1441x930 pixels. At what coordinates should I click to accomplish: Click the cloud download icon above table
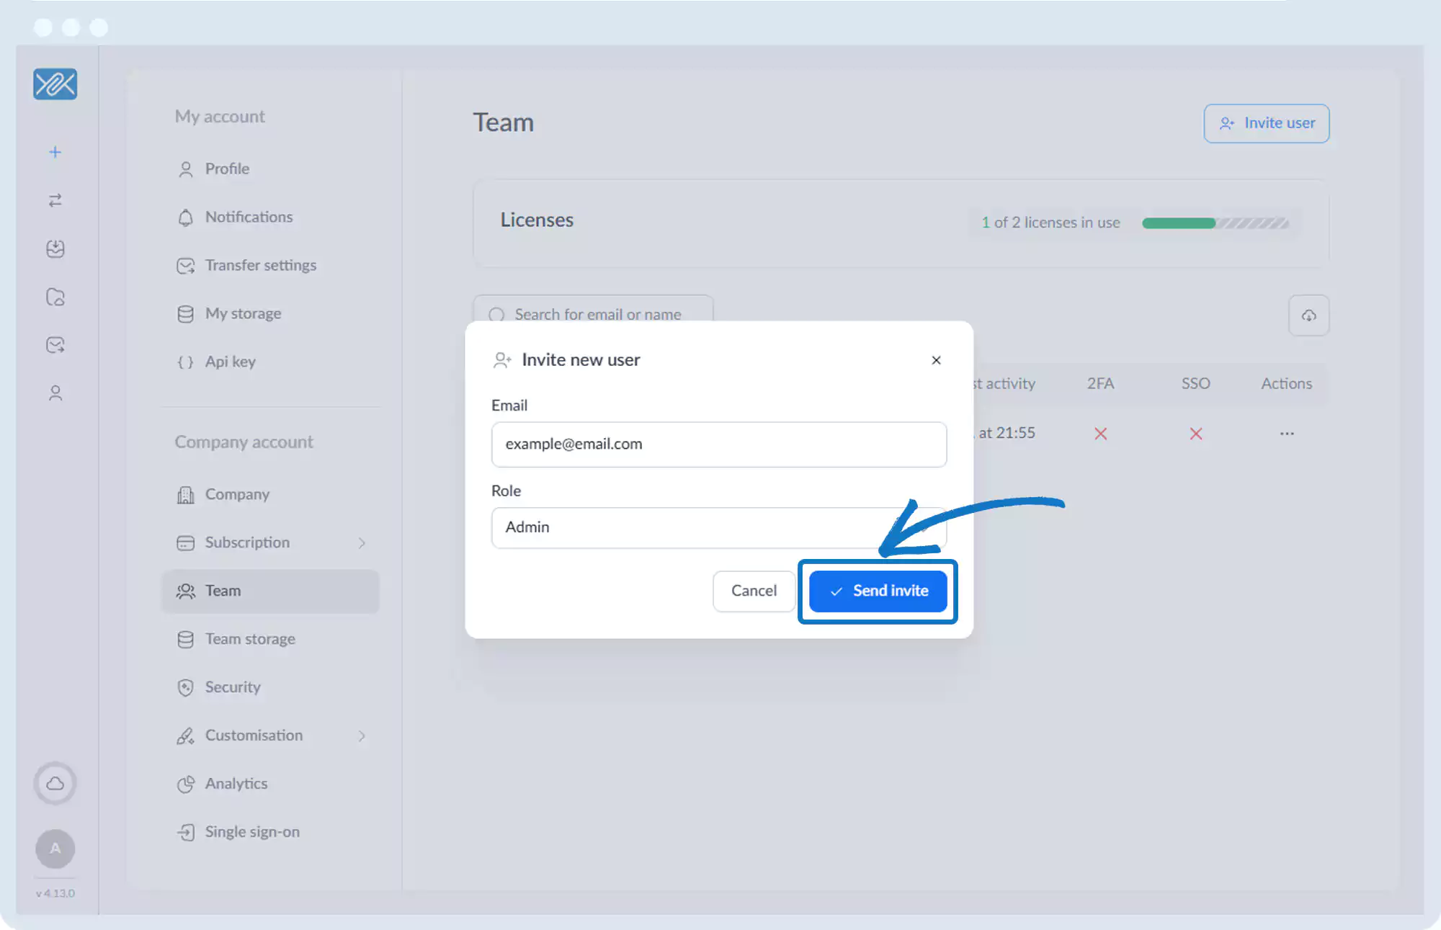tap(1308, 316)
